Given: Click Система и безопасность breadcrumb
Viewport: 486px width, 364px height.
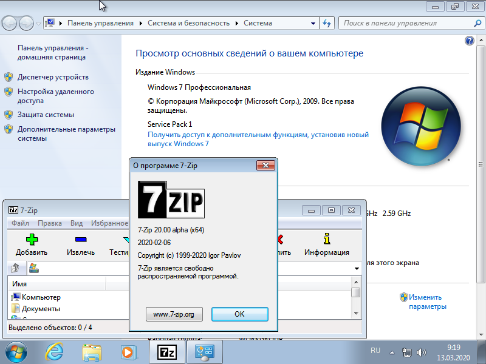Looking at the screenshot, I should click(188, 23).
